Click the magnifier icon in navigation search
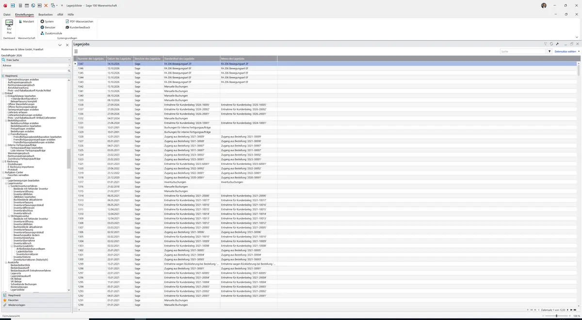Screen dimensions: 582x320 69,71
